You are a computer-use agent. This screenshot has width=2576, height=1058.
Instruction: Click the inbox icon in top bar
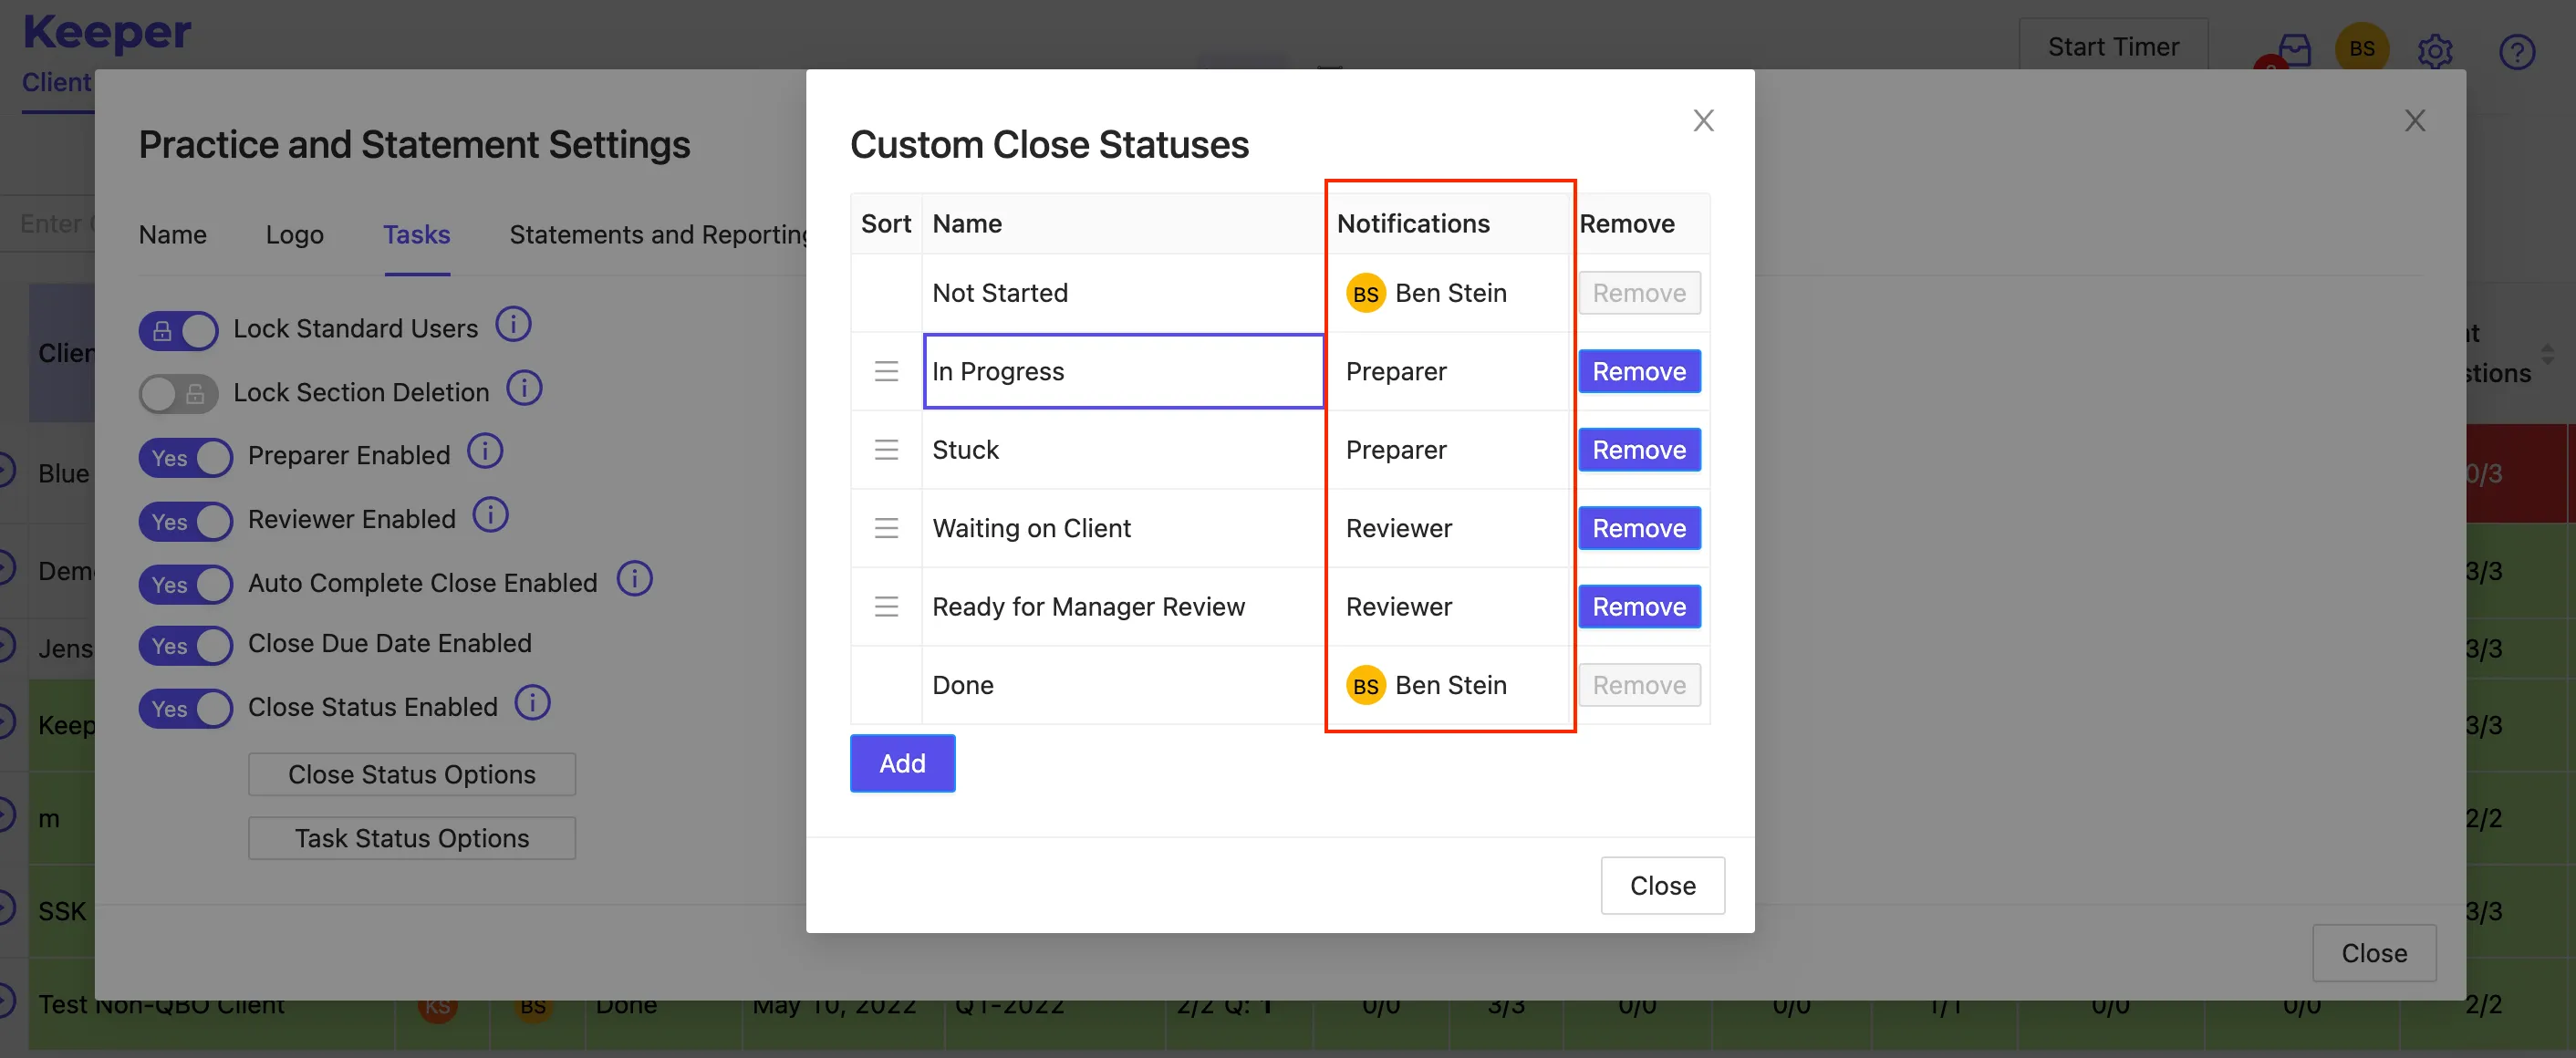(2294, 49)
